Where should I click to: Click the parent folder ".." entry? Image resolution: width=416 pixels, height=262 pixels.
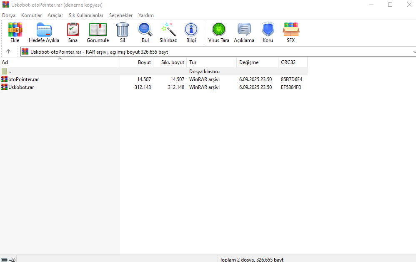[9, 72]
